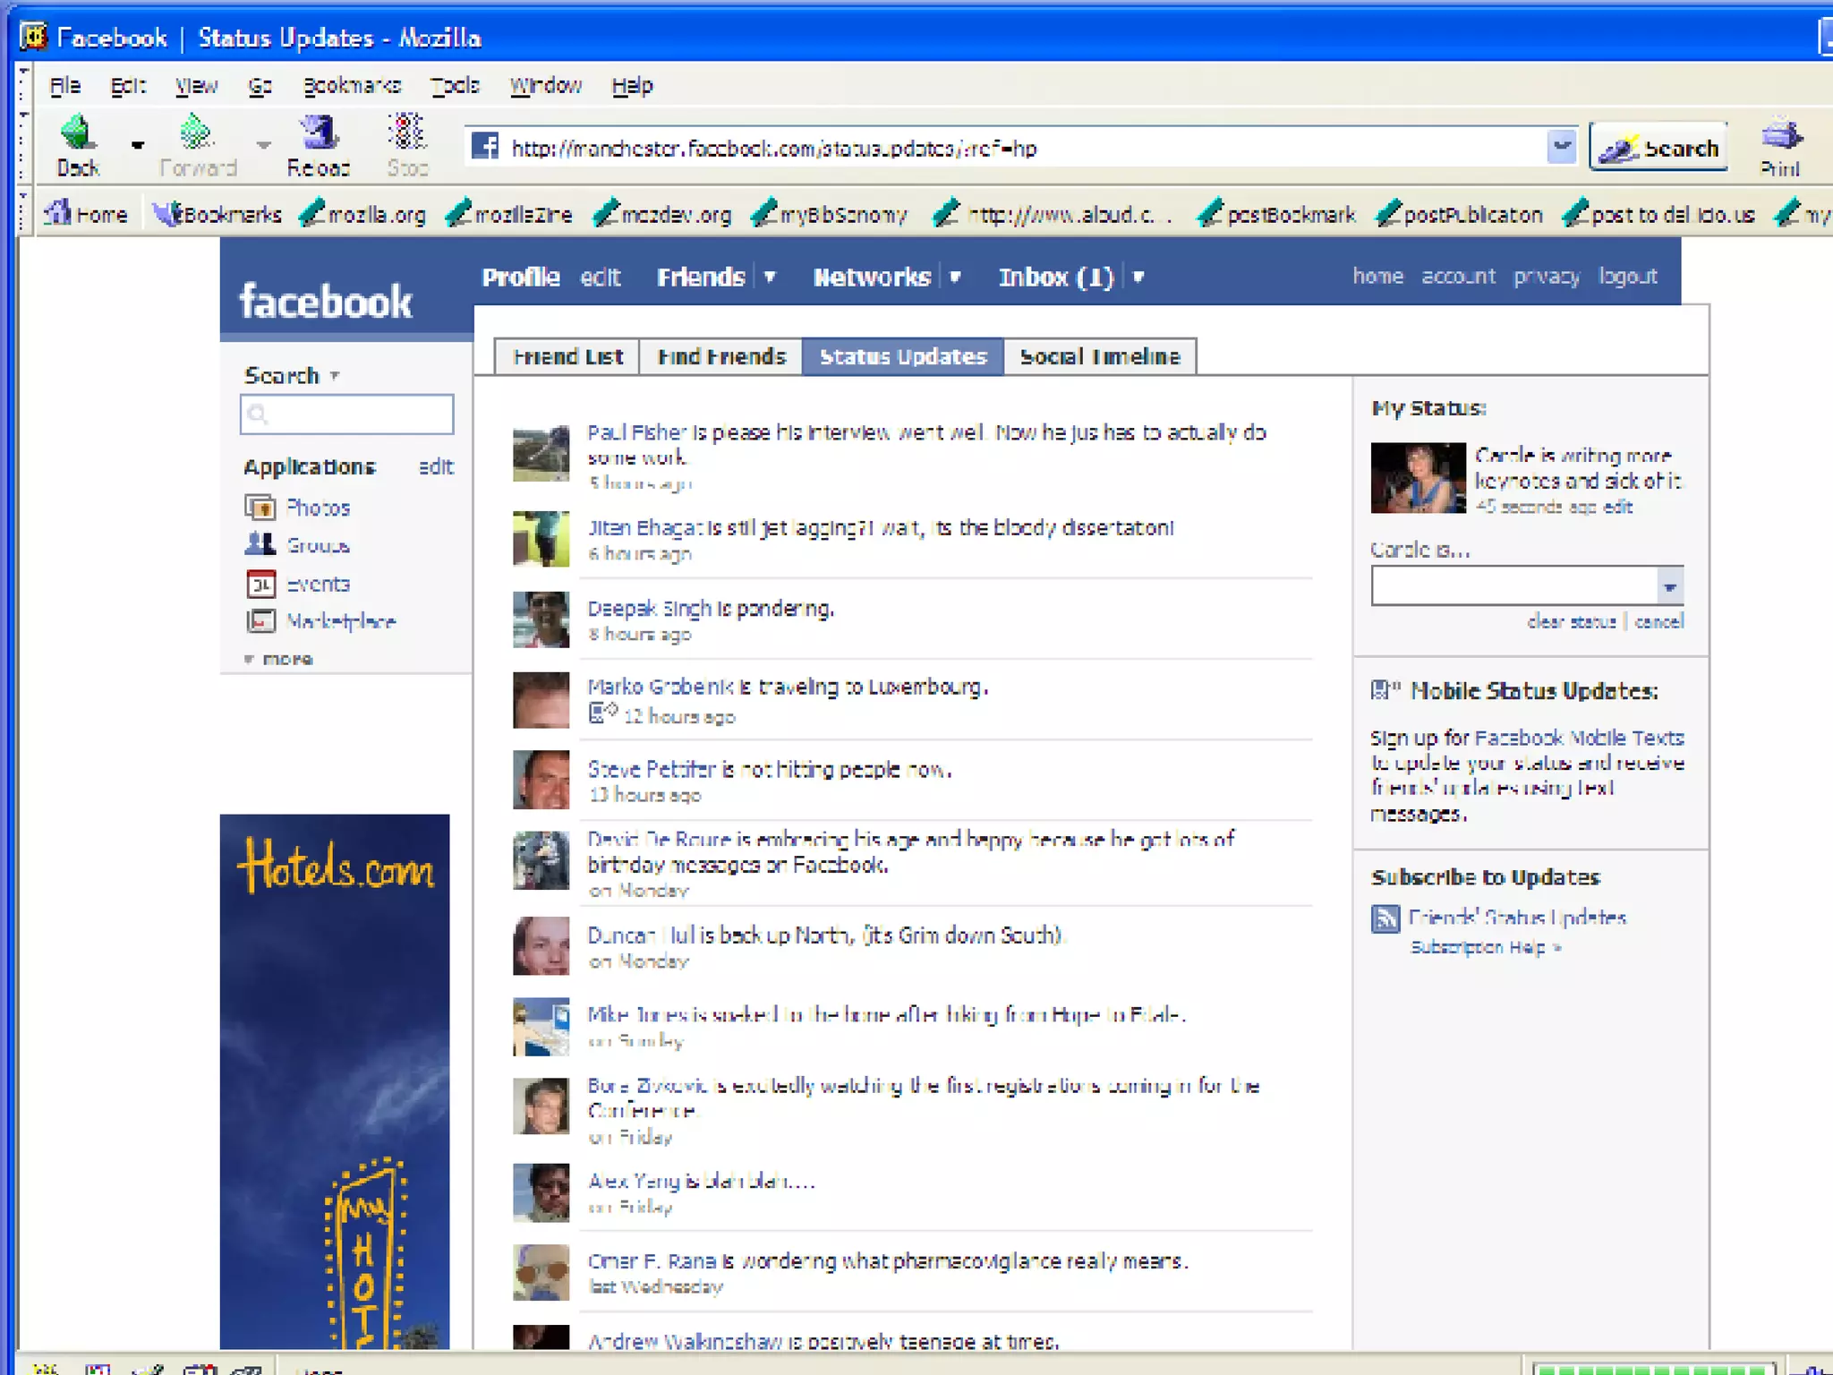
Task: Switch to the Social Timeline tab
Action: coord(1099,356)
